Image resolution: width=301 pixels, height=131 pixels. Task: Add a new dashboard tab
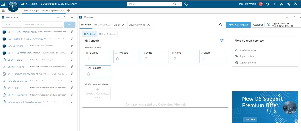coord(68,11)
